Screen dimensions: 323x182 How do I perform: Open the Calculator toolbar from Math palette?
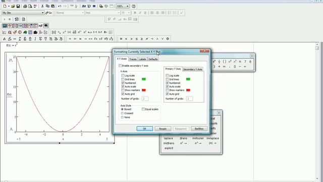tap(5, 26)
